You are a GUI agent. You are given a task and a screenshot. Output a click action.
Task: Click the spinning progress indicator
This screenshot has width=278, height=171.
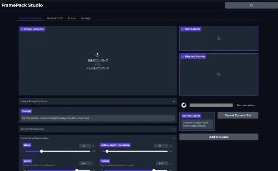[184, 105]
